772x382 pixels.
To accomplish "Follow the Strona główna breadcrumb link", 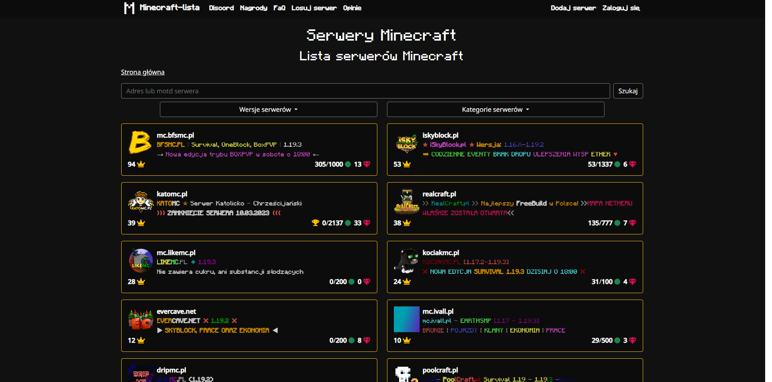I will tap(143, 72).
